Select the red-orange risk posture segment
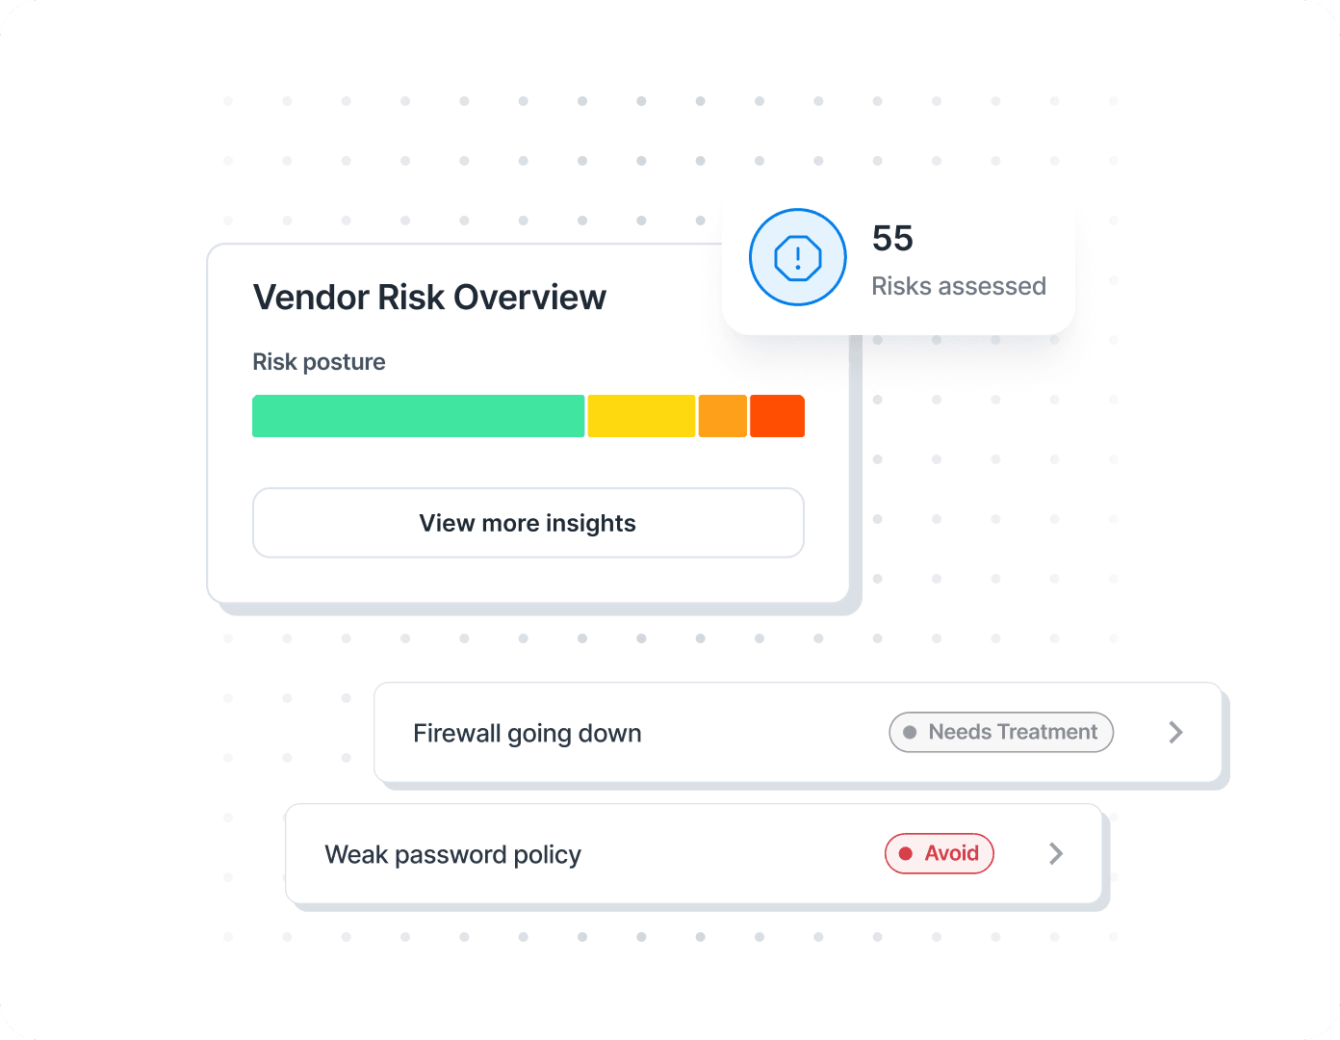This screenshot has width=1340, height=1040. [x=777, y=416]
